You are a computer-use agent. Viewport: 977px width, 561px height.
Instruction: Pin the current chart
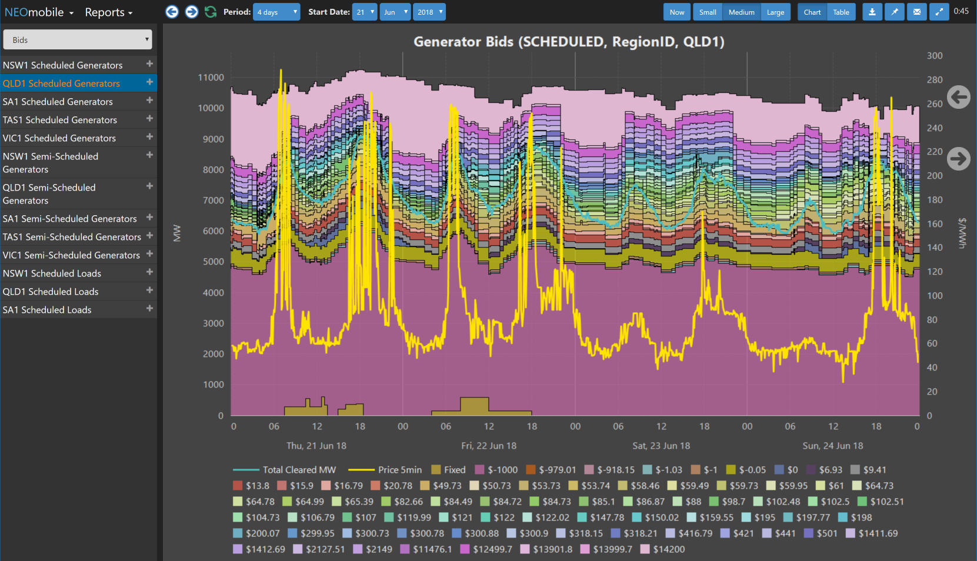895,12
